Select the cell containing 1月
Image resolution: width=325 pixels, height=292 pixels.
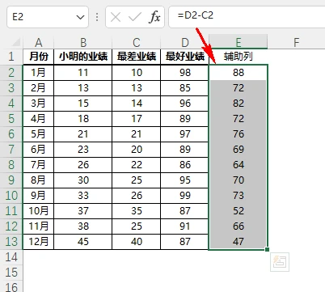coord(39,73)
